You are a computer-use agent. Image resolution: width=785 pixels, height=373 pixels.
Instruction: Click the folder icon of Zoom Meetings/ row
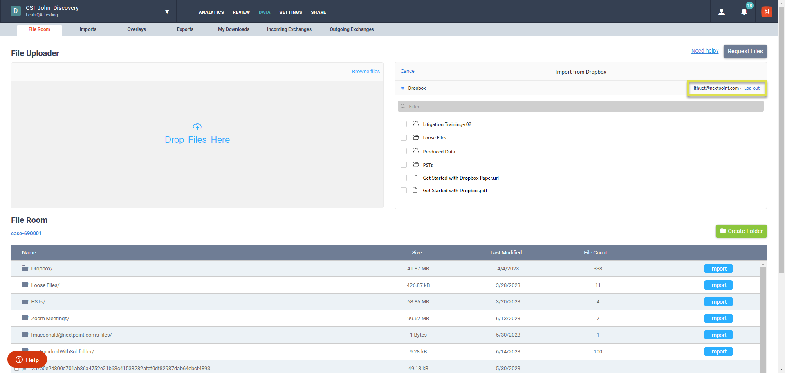pyautogui.click(x=25, y=318)
